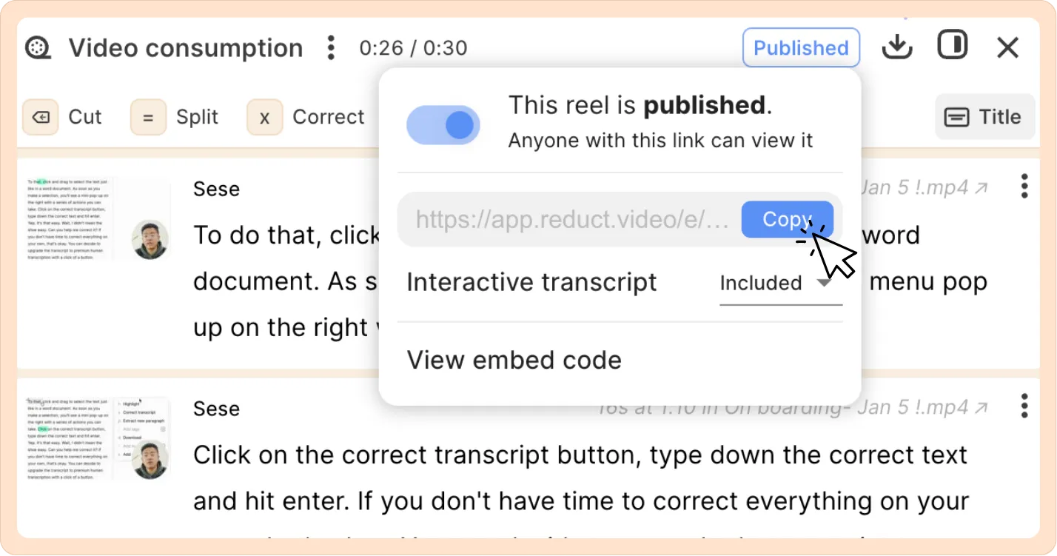Open the Published status popover button
This screenshot has width=1057, height=556.
pyautogui.click(x=801, y=48)
